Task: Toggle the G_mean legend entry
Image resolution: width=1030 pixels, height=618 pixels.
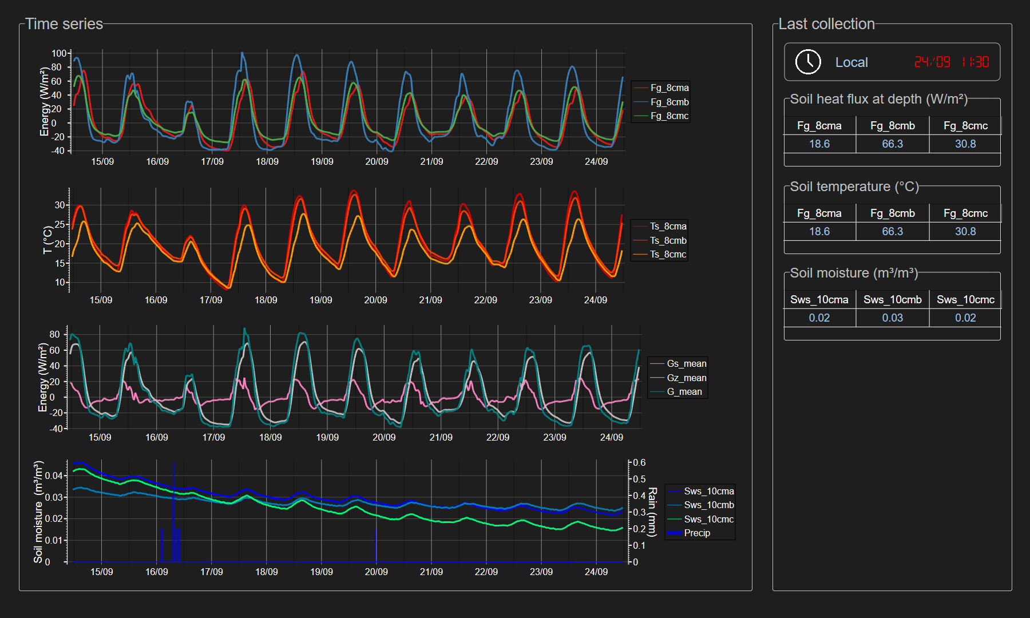Action: click(684, 391)
